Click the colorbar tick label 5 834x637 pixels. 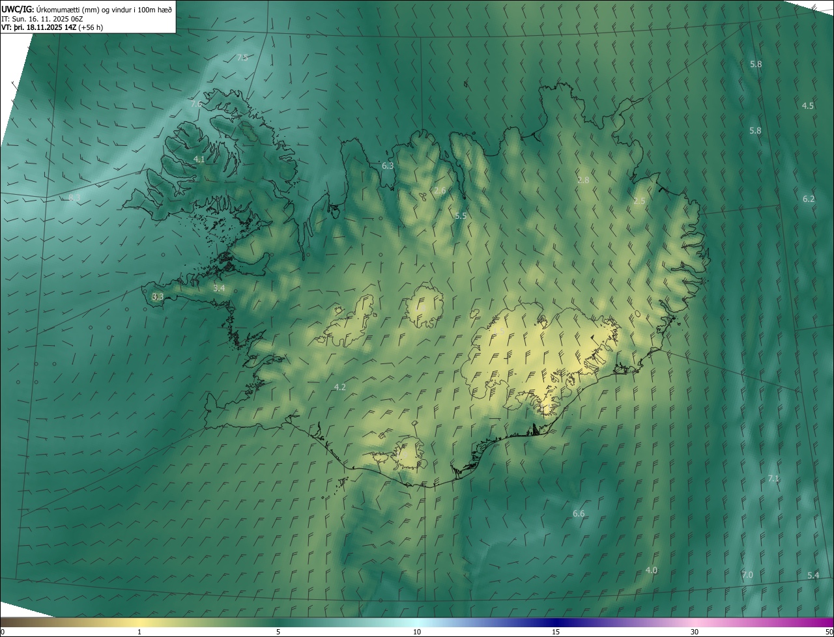(278, 632)
